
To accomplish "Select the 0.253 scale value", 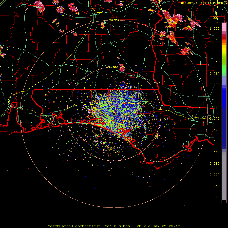I will click(x=215, y=186).
